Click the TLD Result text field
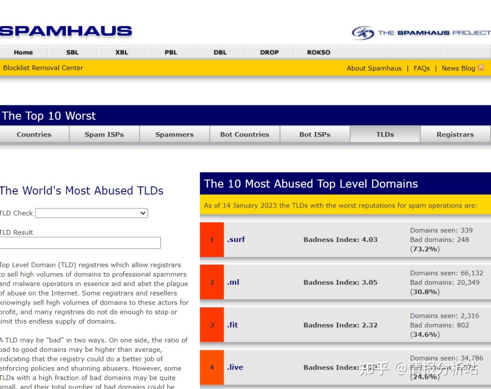The width and height of the screenshot is (491, 389). [80, 243]
